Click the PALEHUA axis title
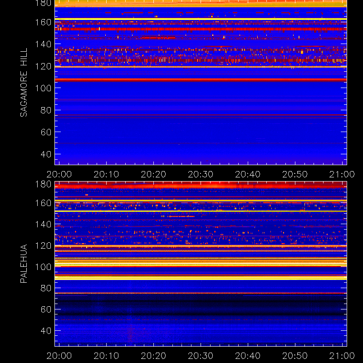This screenshot has height=363, width=363. (24, 264)
